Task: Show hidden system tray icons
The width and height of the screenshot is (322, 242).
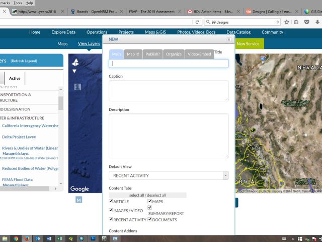Action: 293,239
